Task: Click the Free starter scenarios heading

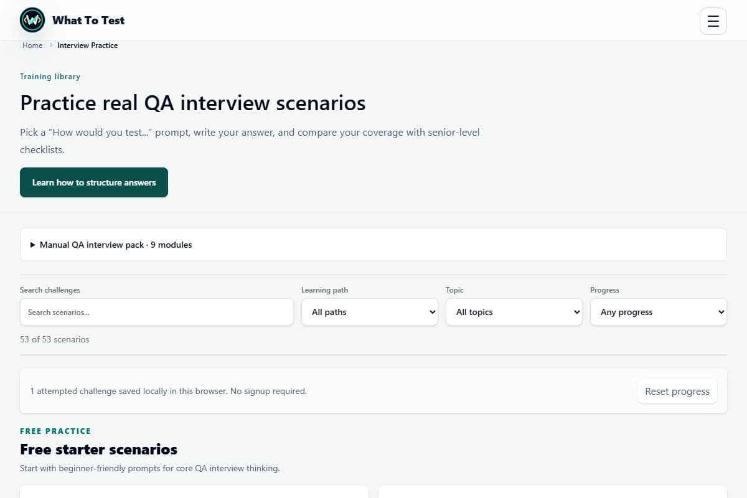Action: pos(99,449)
